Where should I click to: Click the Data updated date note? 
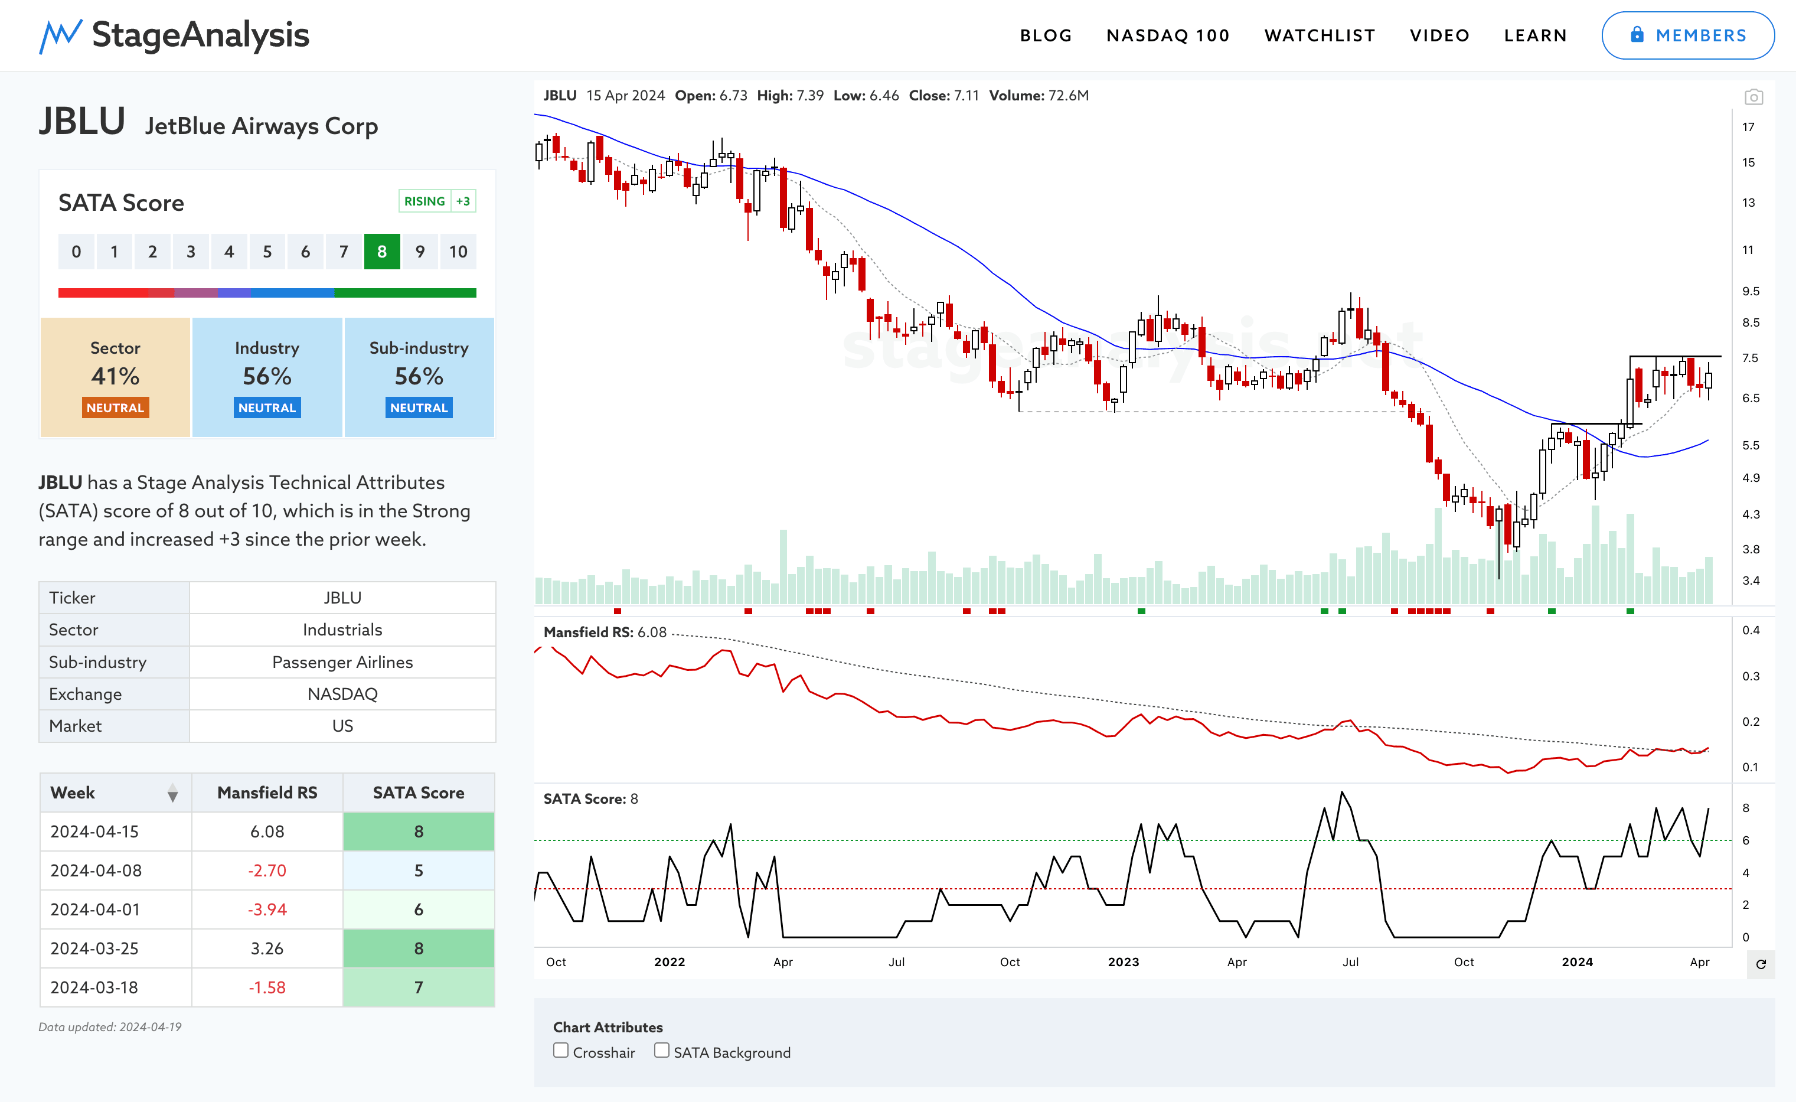(x=110, y=1027)
